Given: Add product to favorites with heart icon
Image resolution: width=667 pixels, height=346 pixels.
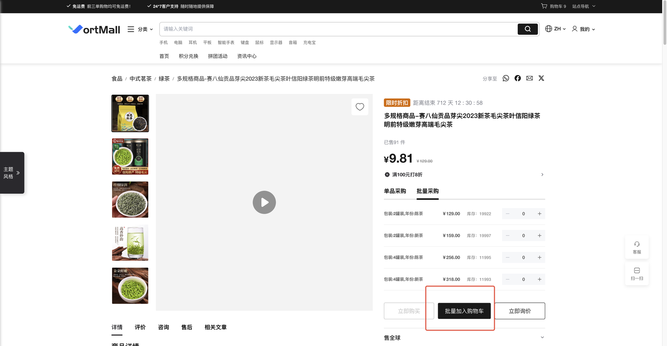Looking at the screenshot, I should click(360, 107).
